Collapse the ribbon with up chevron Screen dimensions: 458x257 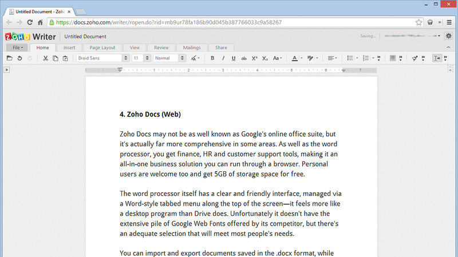click(x=448, y=47)
